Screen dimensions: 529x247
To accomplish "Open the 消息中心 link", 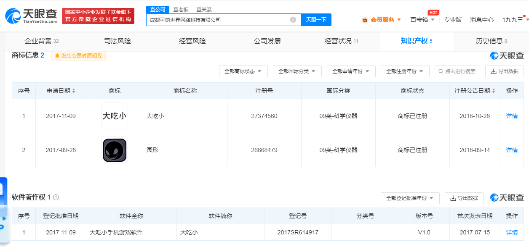I will point(482,20).
